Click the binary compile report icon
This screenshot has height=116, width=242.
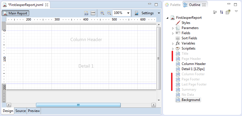(x=86, y=13)
